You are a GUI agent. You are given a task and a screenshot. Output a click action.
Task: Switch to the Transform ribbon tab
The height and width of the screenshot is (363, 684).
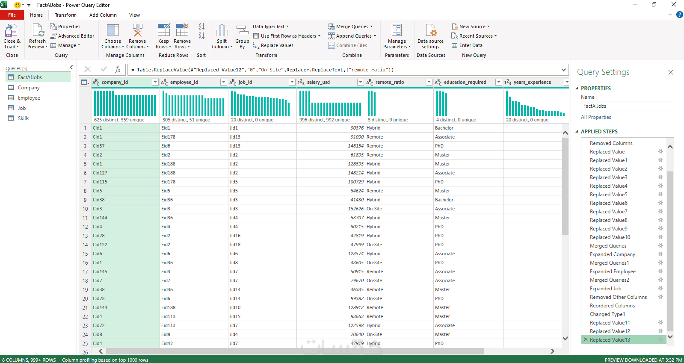pos(65,15)
